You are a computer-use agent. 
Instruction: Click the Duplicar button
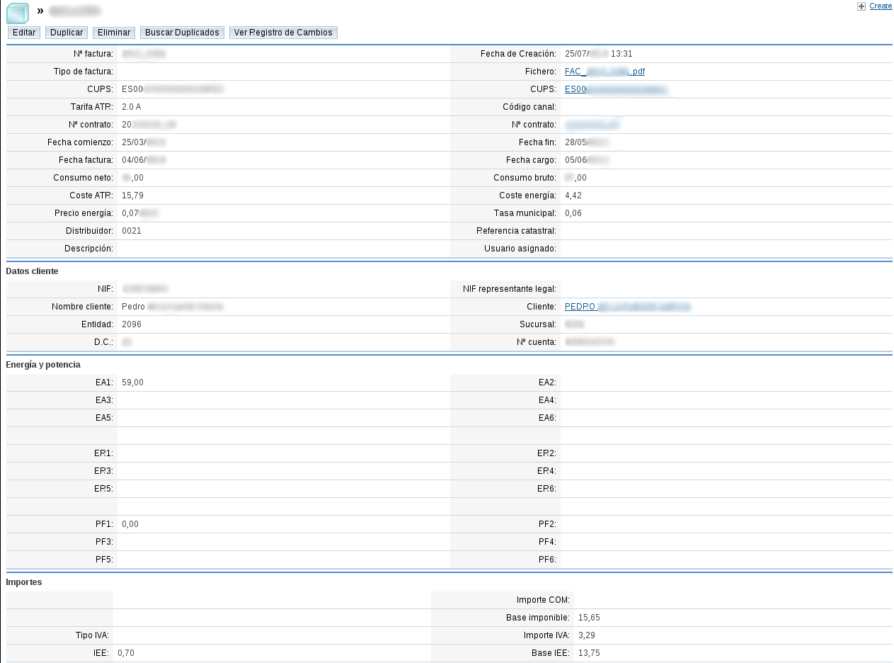click(x=66, y=33)
